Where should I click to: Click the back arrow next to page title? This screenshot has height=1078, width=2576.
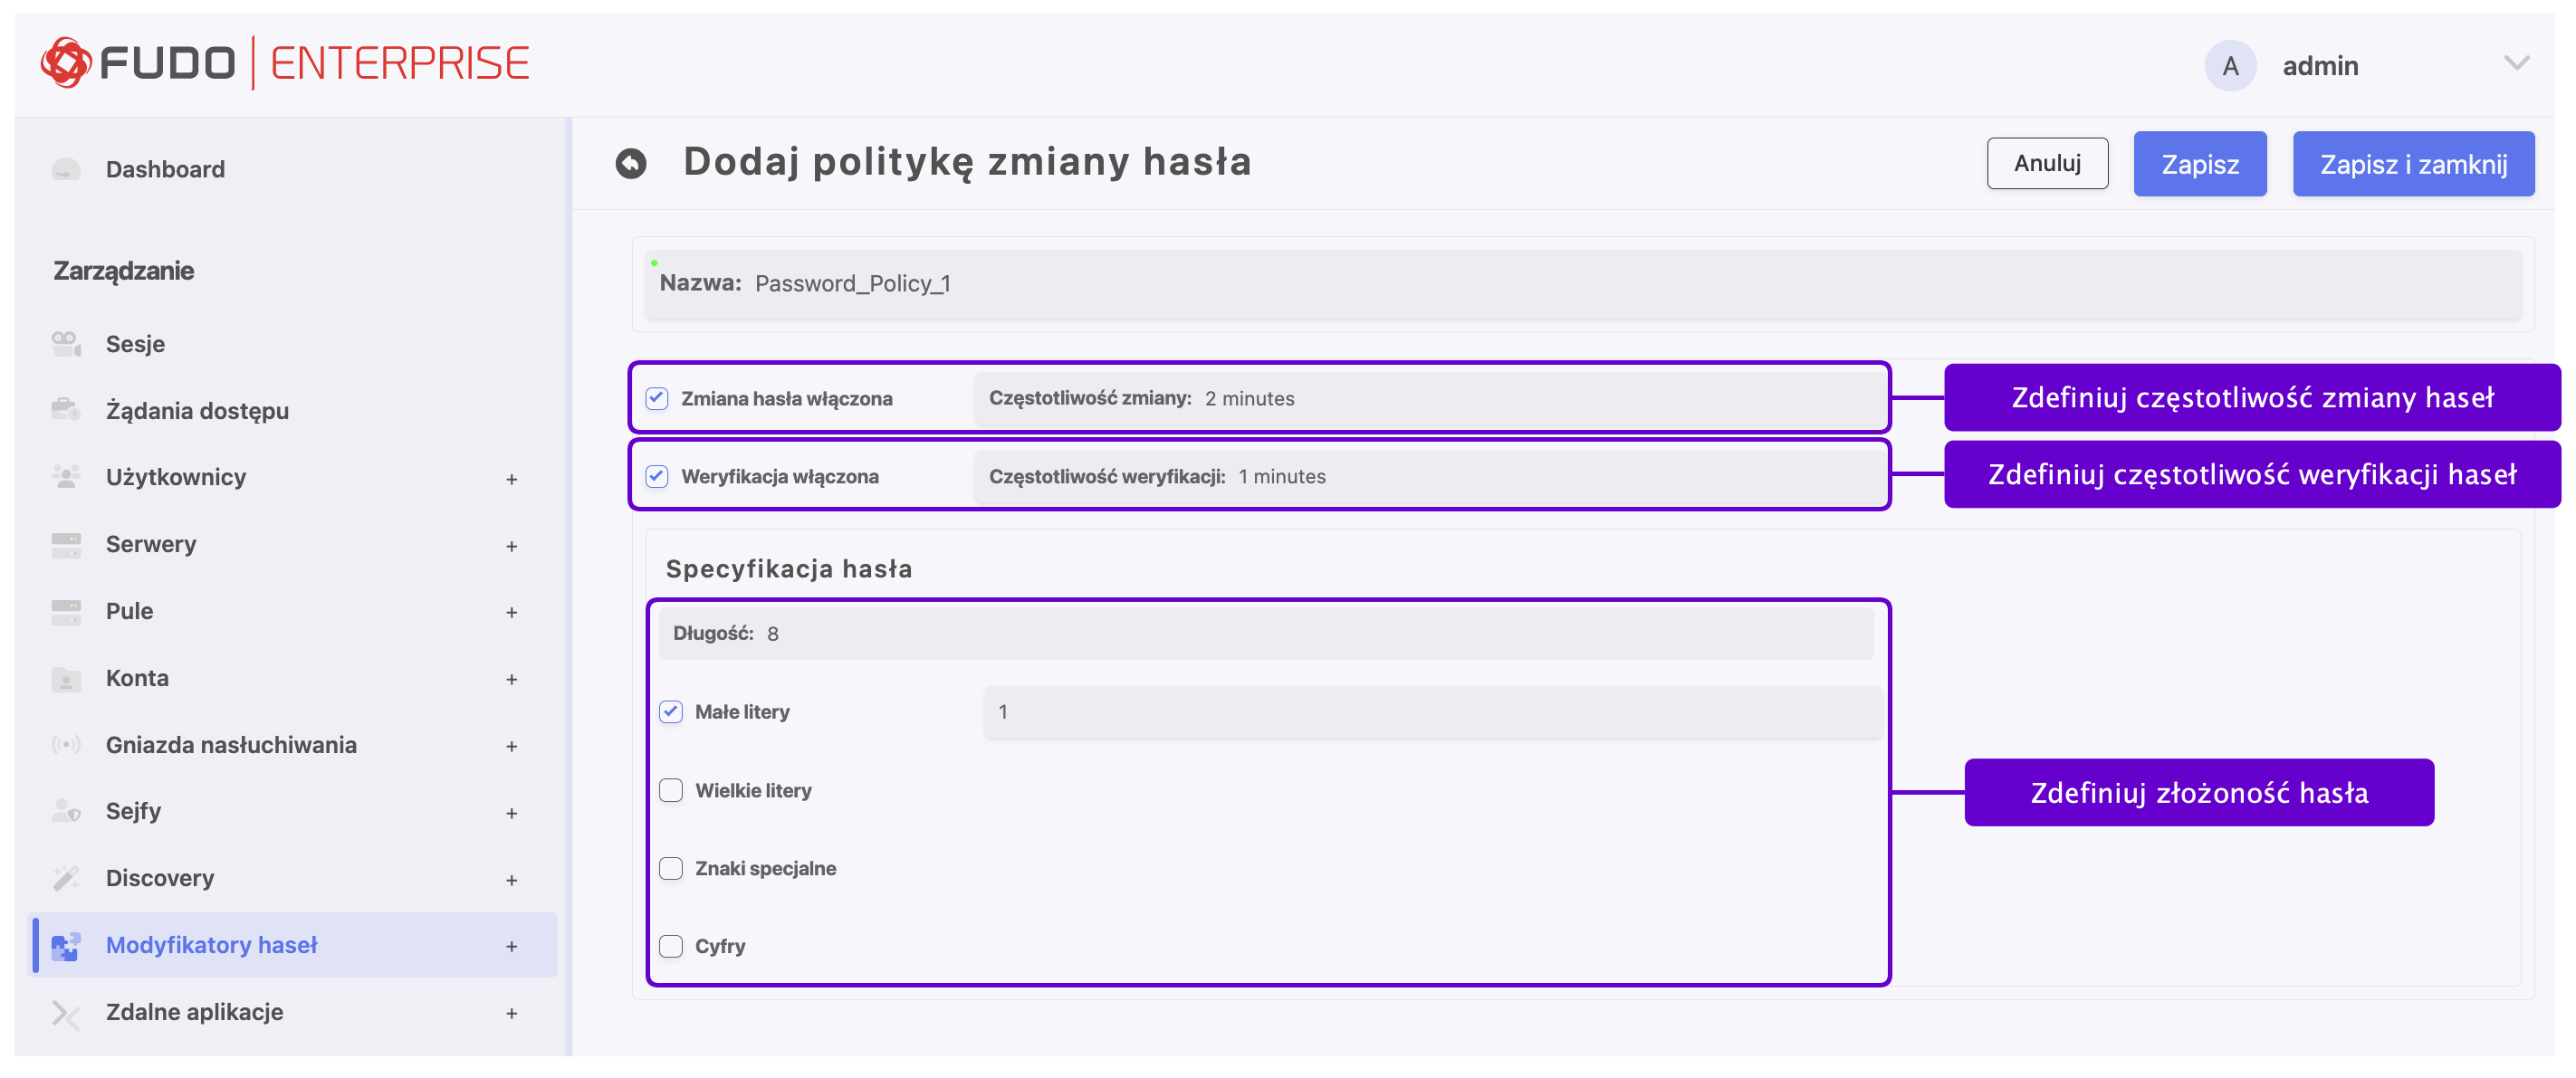pos(631,163)
